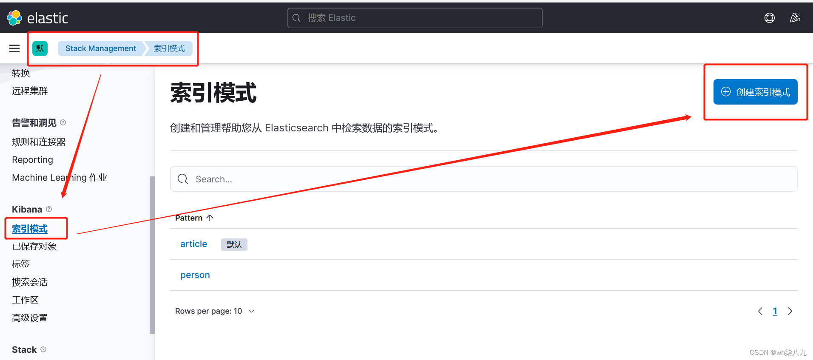Open the default space avatar 默

click(40, 48)
